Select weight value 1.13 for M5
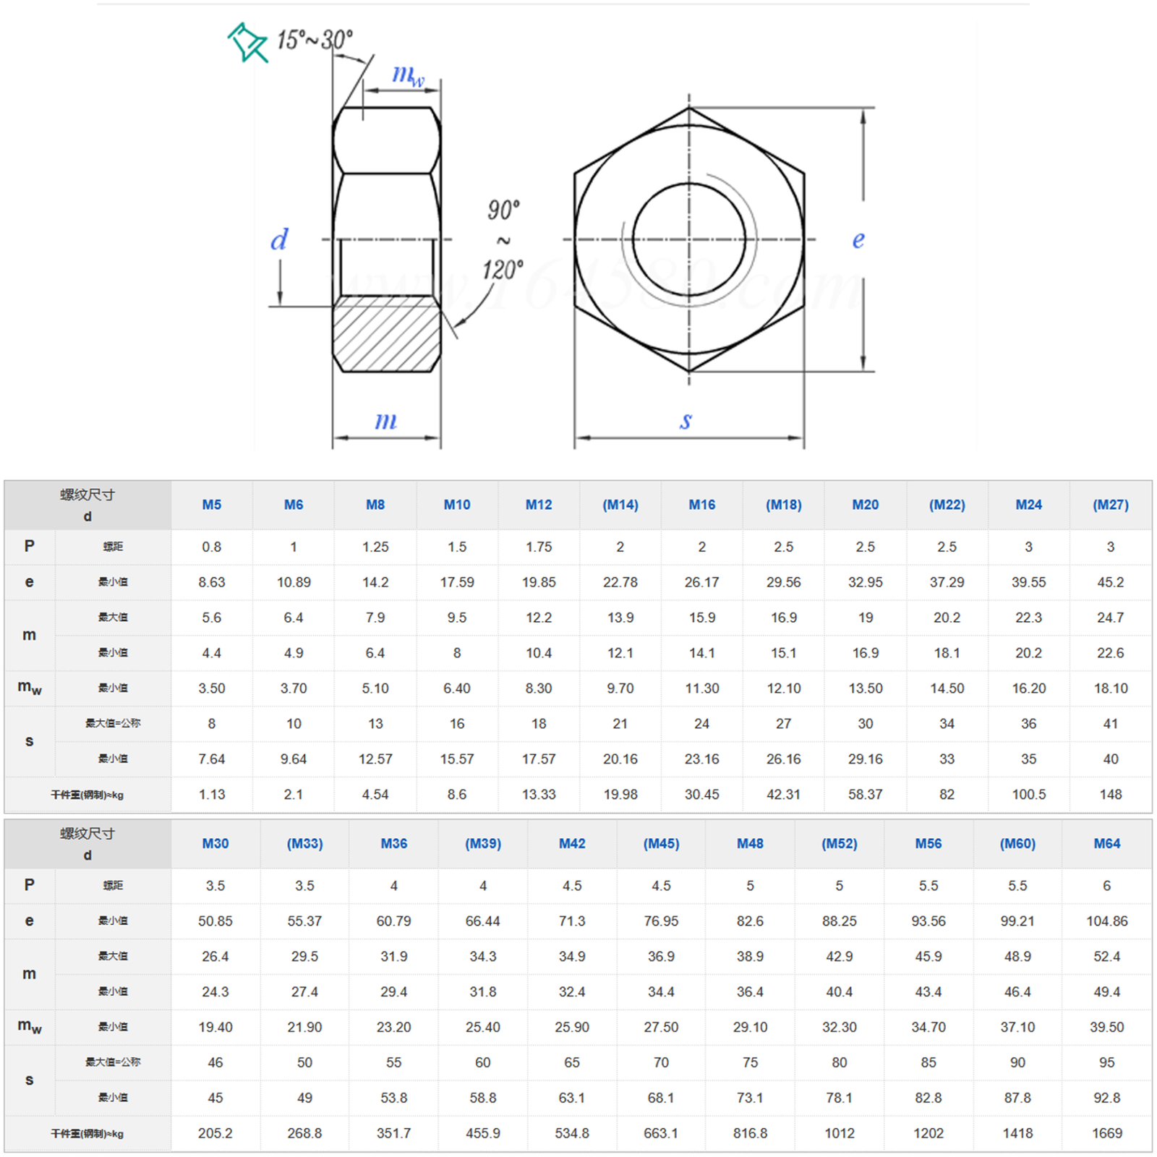The width and height of the screenshot is (1157, 1157). point(212,794)
